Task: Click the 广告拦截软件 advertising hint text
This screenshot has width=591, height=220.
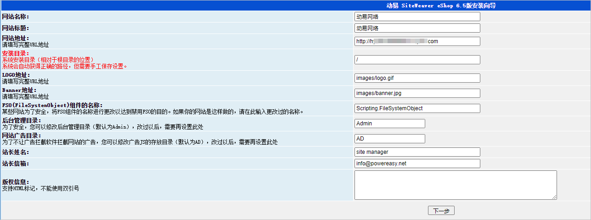Action: click(140, 142)
